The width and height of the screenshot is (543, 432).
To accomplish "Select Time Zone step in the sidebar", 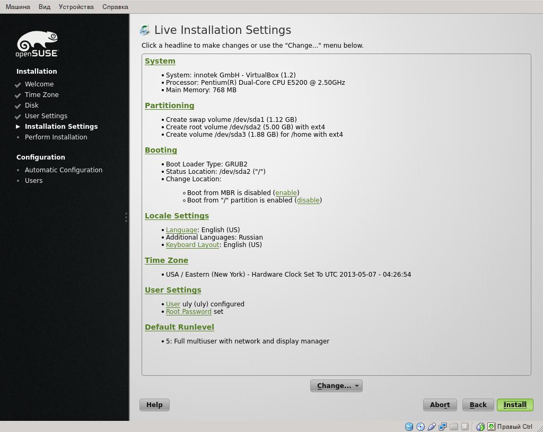I will click(41, 94).
